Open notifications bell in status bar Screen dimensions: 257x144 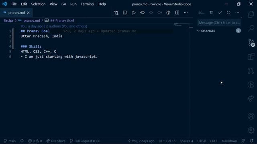(x=251, y=141)
